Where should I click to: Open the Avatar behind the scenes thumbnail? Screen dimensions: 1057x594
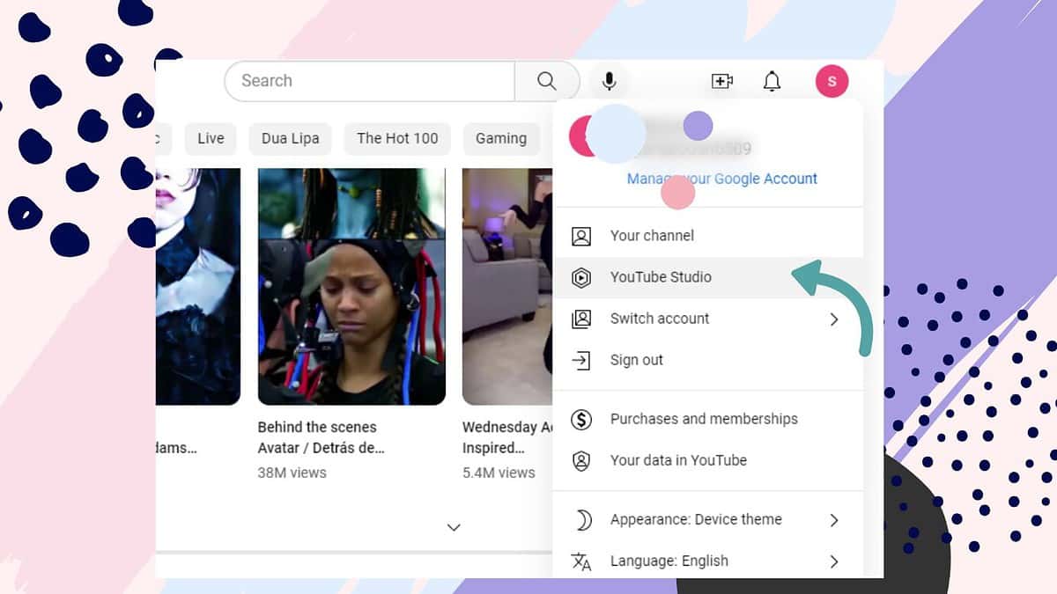coord(351,287)
